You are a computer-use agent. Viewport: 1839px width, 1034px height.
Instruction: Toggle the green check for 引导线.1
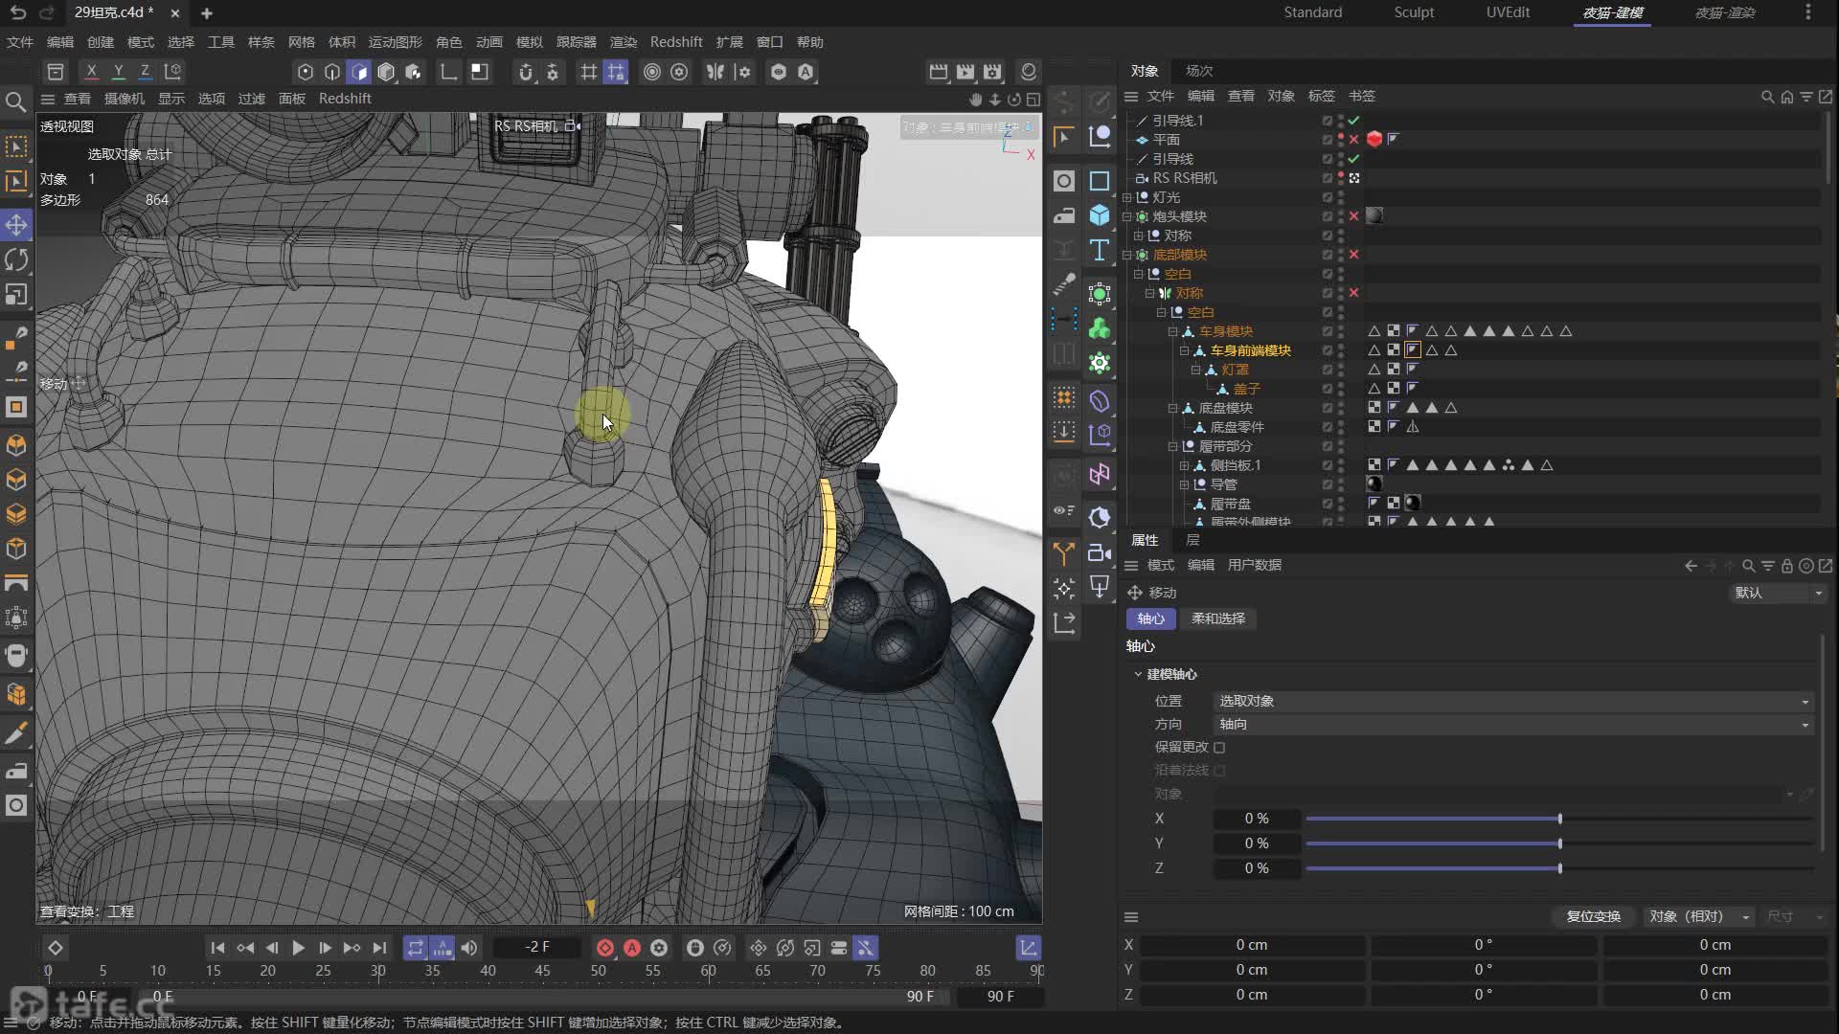1353,121
